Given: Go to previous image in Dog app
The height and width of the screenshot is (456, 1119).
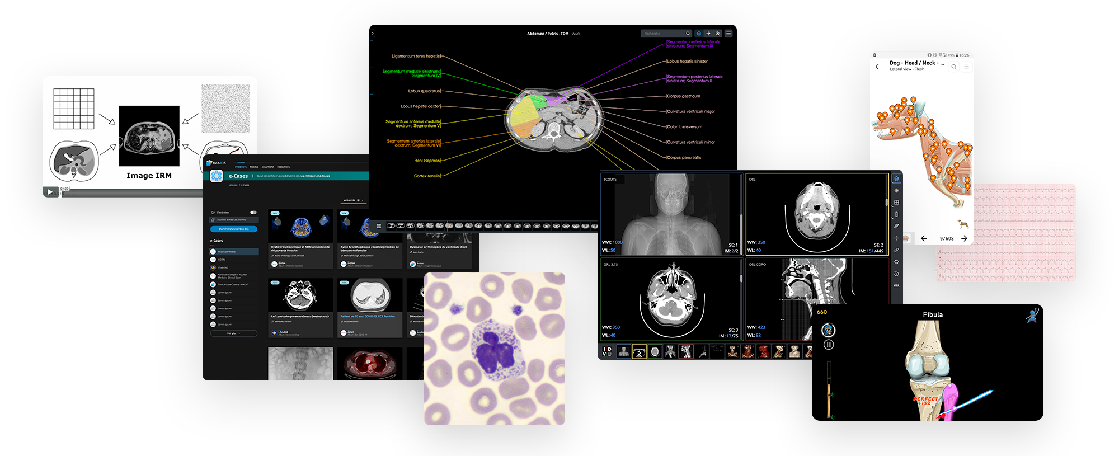Looking at the screenshot, I should point(924,238).
